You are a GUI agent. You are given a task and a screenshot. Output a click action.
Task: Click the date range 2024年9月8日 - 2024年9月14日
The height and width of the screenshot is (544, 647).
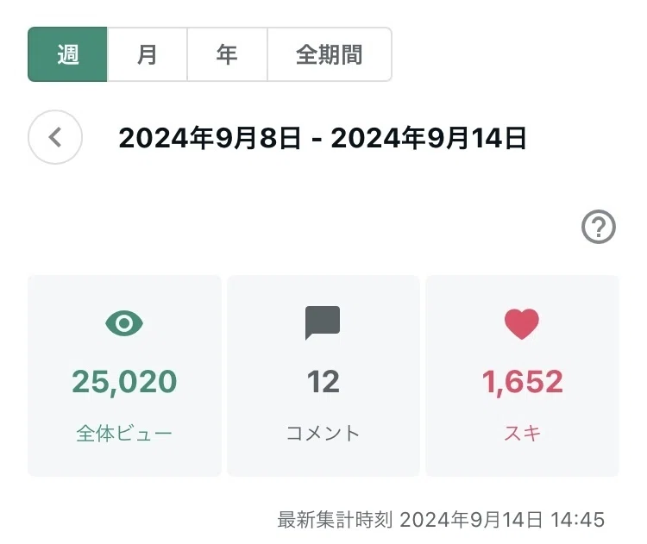[323, 138]
